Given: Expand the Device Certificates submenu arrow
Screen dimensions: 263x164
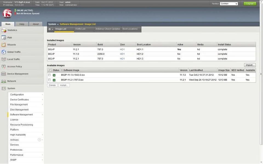Looking at the screenshot, I should pos(42,99).
